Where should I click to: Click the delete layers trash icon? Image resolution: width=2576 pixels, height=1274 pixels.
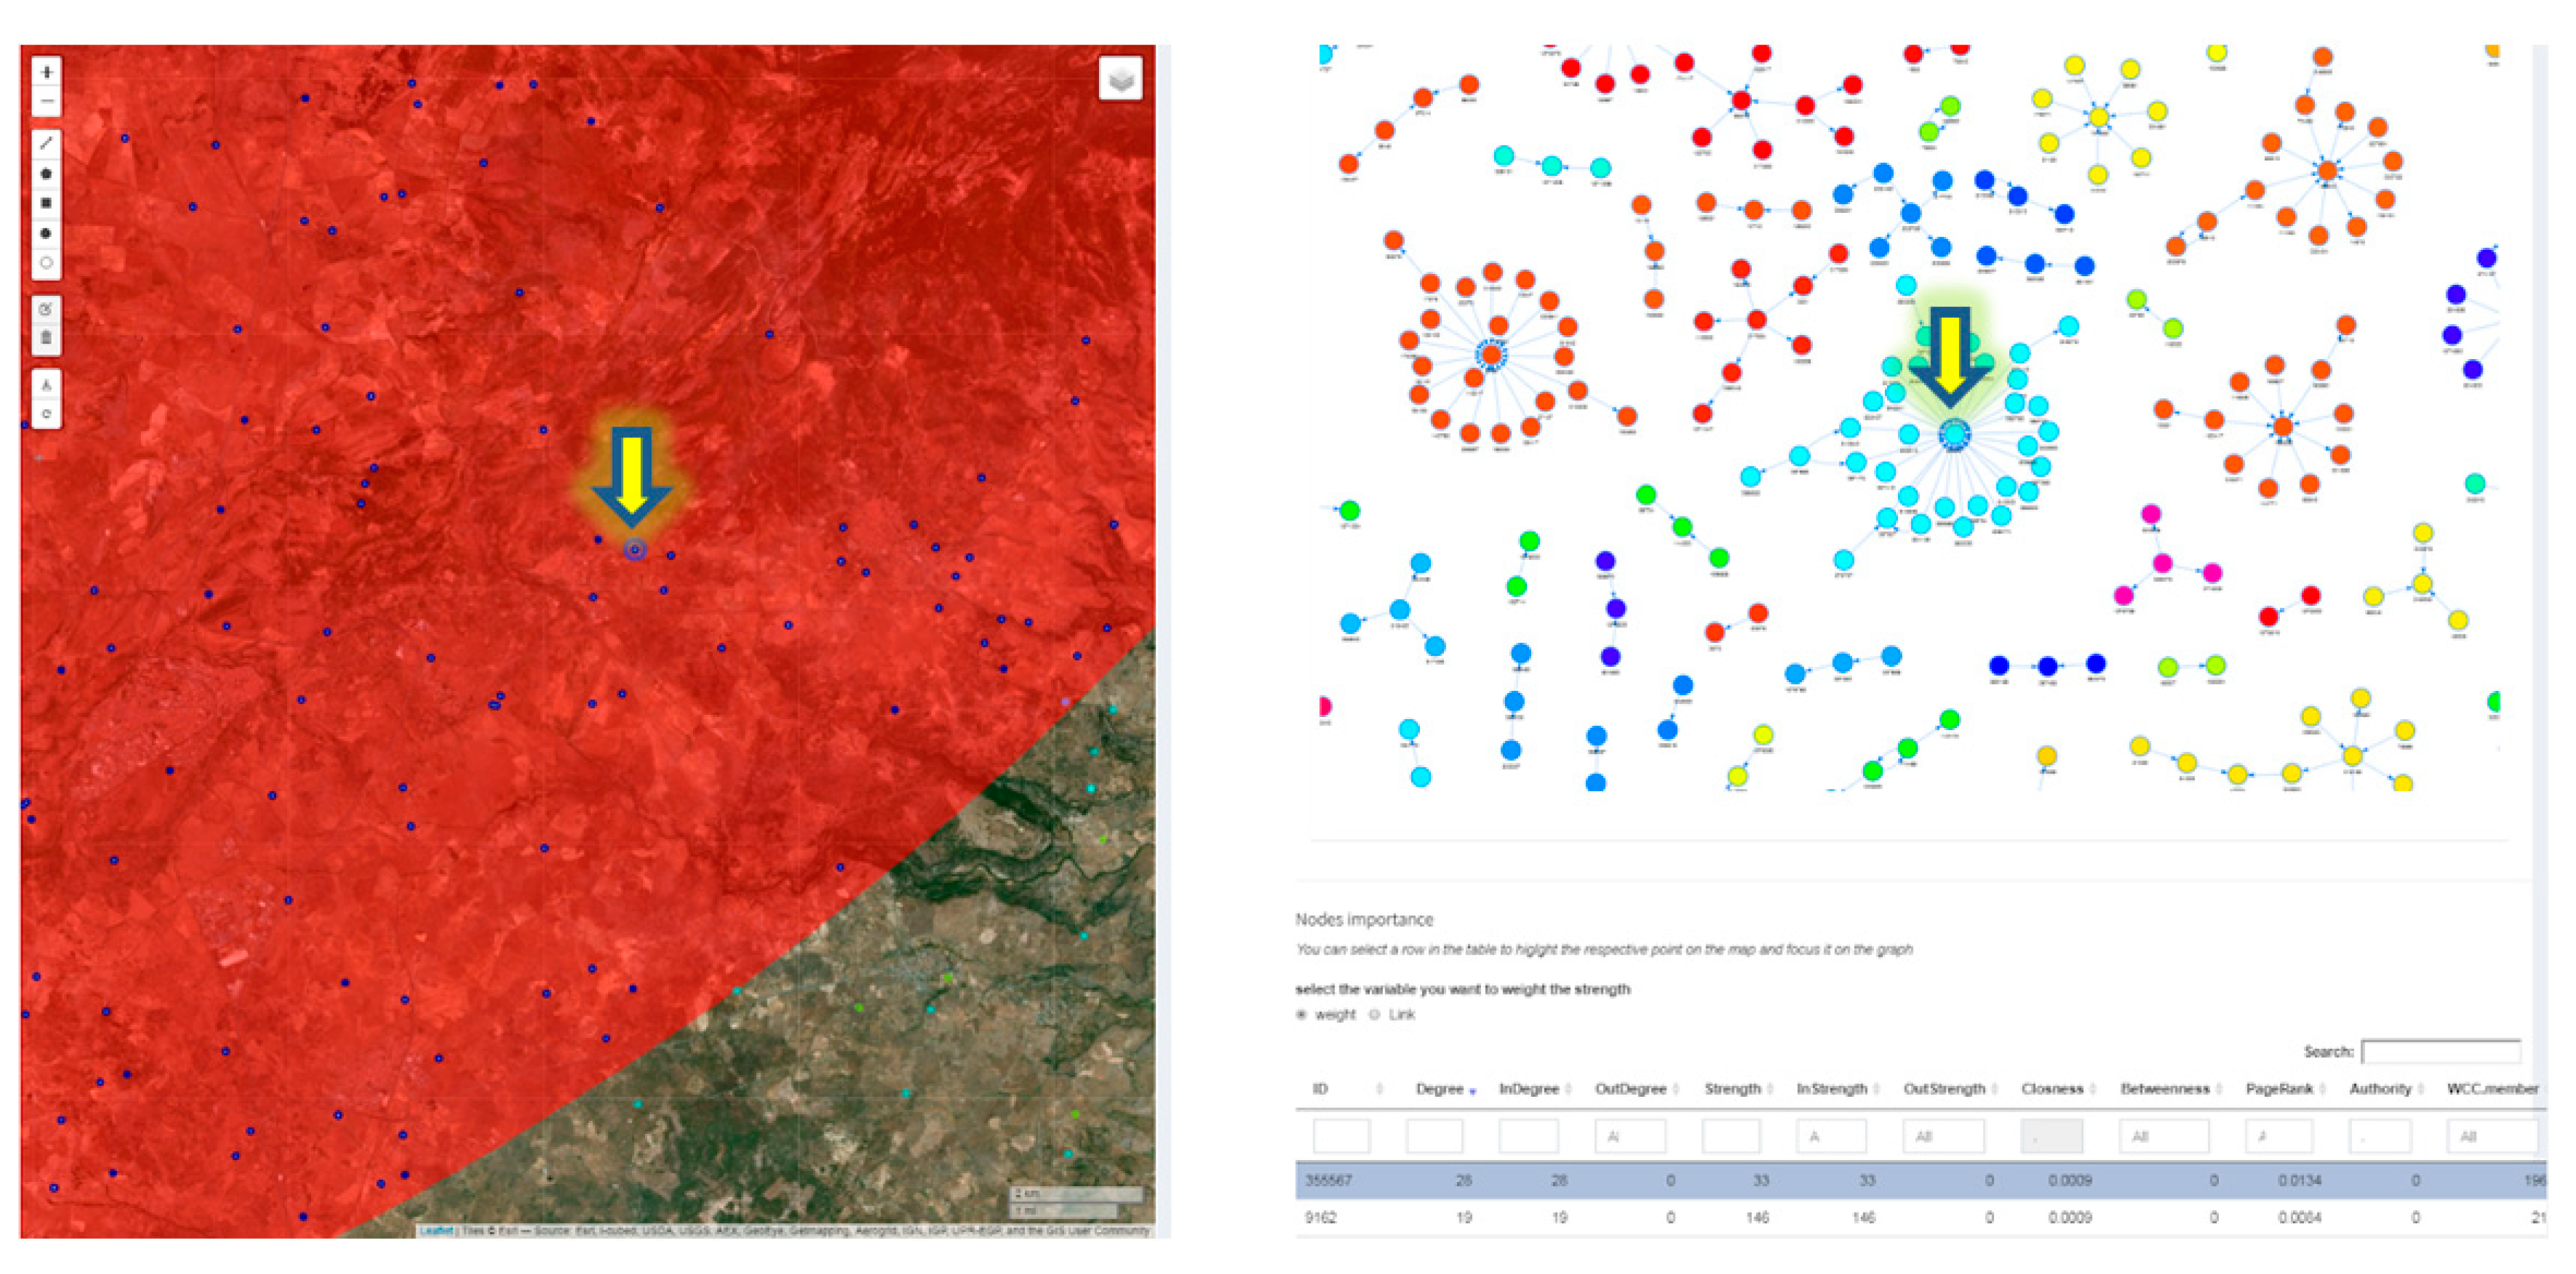(x=46, y=338)
